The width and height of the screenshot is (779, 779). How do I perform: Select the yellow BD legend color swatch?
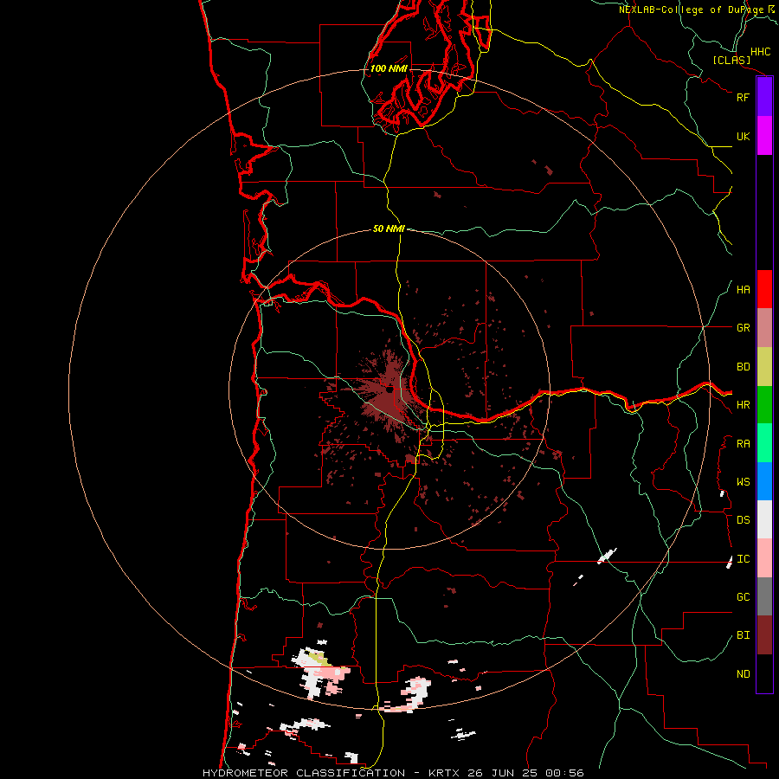pos(764,367)
